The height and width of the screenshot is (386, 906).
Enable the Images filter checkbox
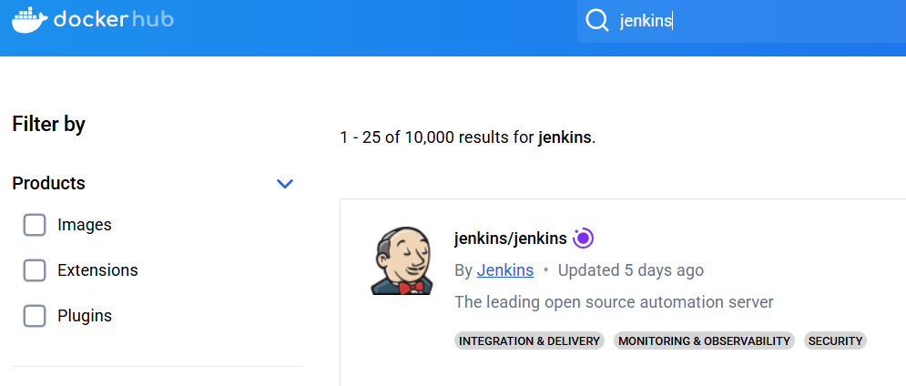pyautogui.click(x=34, y=225)
